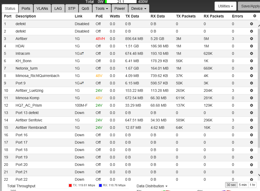
Task: Switch to the VLANs tab
Action: coord(42,8)
